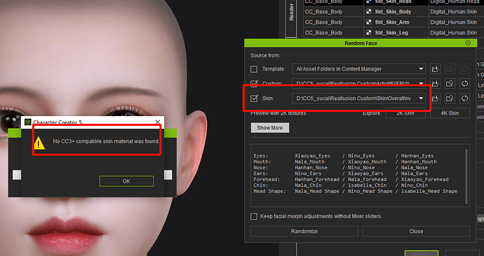The height and width of the screenshot is (256, 484).
Task: Click the warning message about CC3+ skin
Action: tap(106, 141)
